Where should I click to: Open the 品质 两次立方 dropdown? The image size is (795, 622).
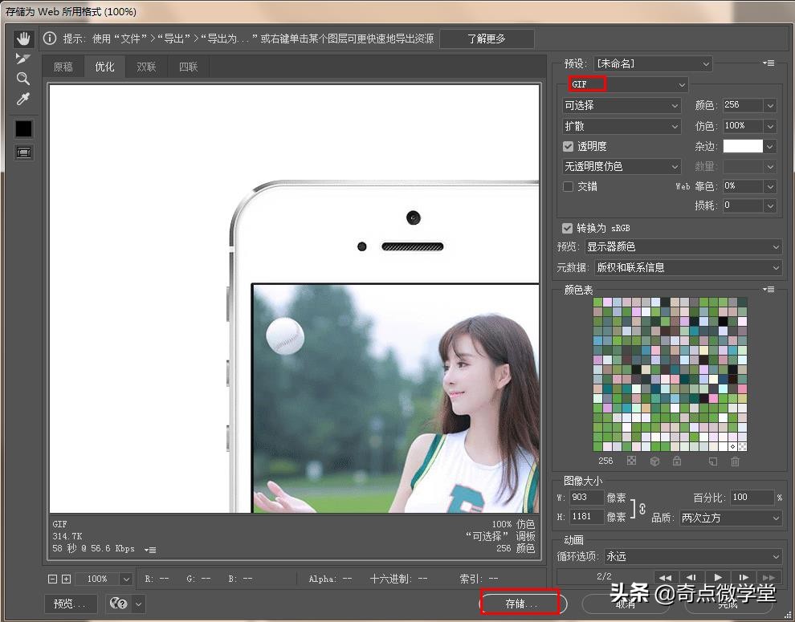pyautogui.click(x=729, y=518)
